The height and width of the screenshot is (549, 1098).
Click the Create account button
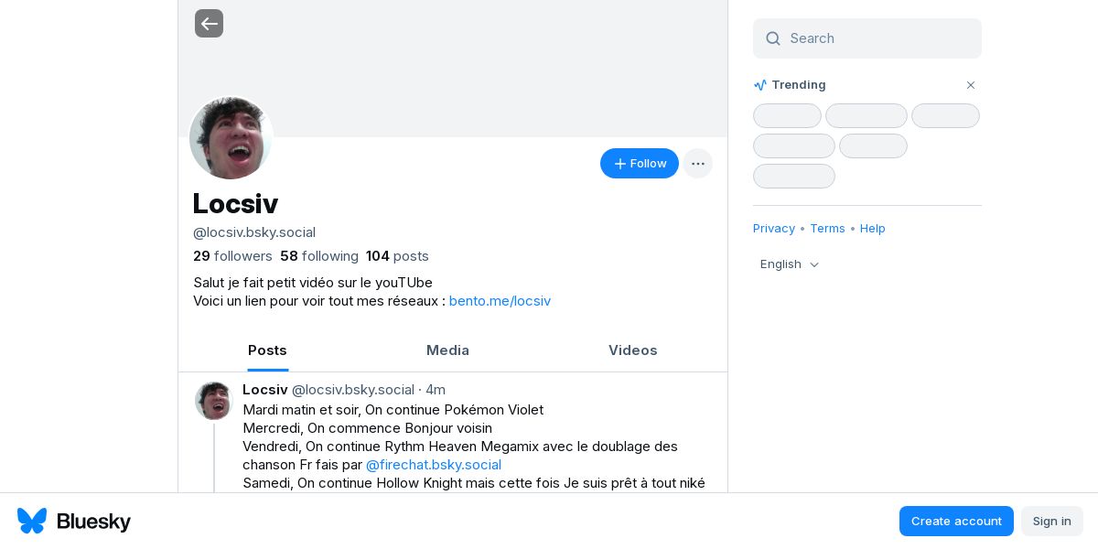coord(956,521)
